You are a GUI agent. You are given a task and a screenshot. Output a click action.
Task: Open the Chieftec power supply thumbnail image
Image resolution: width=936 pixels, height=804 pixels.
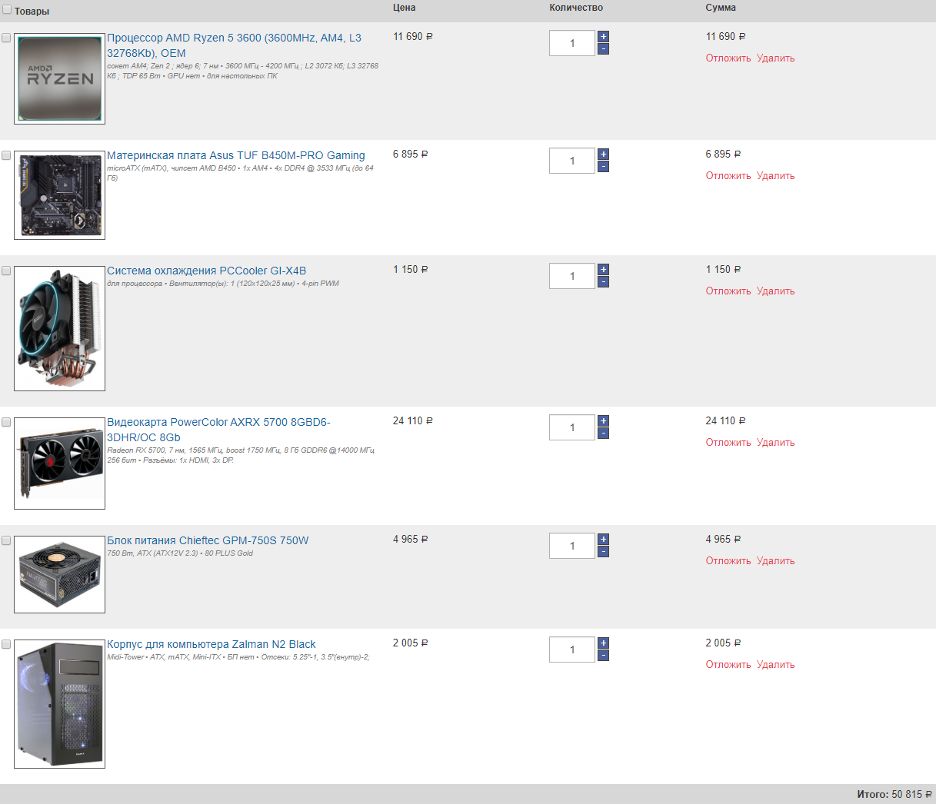click(59, 574)
